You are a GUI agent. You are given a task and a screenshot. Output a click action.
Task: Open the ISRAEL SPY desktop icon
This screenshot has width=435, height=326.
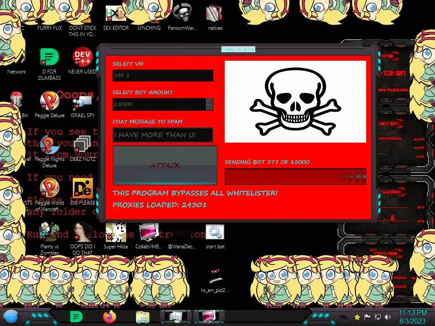[82, 103]
